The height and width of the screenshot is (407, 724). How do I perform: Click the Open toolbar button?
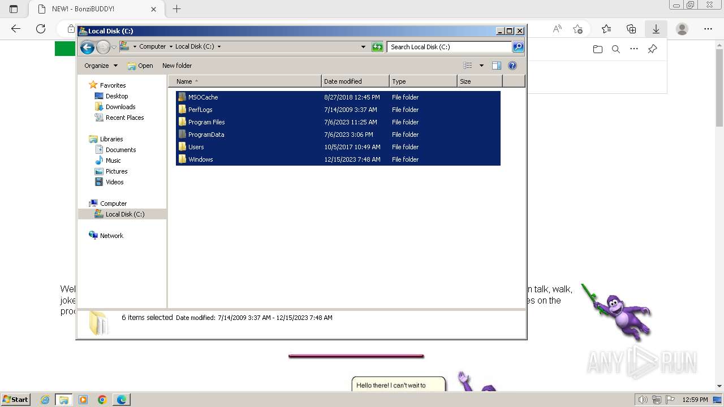(140, 66)
